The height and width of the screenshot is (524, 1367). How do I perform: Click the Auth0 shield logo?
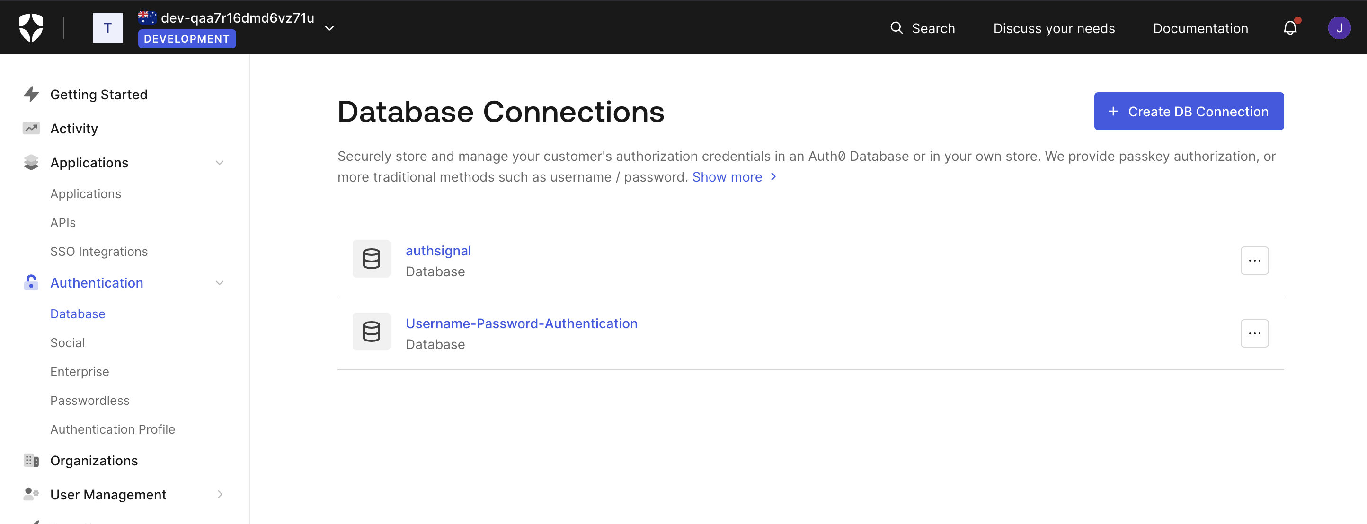(x=31, y=27)
